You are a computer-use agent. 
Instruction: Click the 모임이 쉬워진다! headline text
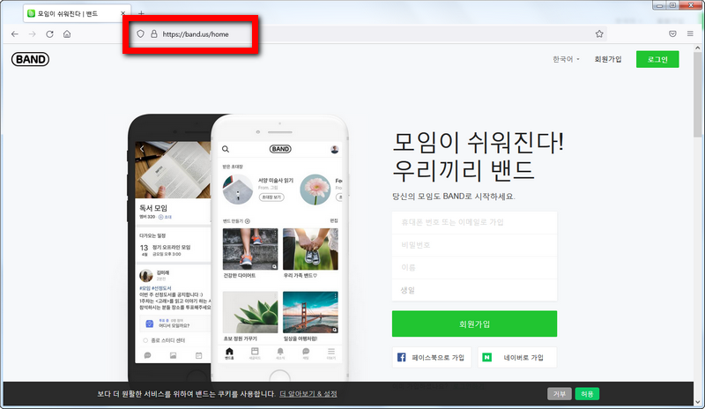[x=479, y=142]
